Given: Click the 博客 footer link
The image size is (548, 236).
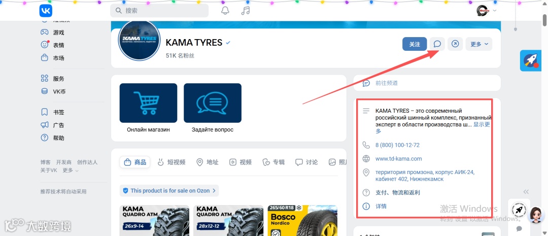Looking at the screenshot, I should [46, 162].
